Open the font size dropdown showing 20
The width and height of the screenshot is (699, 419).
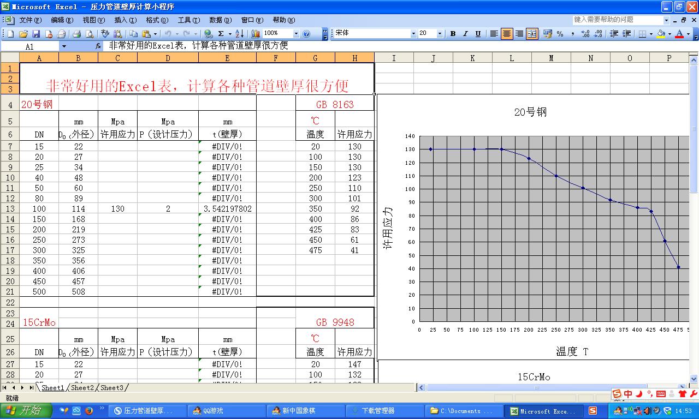pyautogui.click(x=440, y=34)
